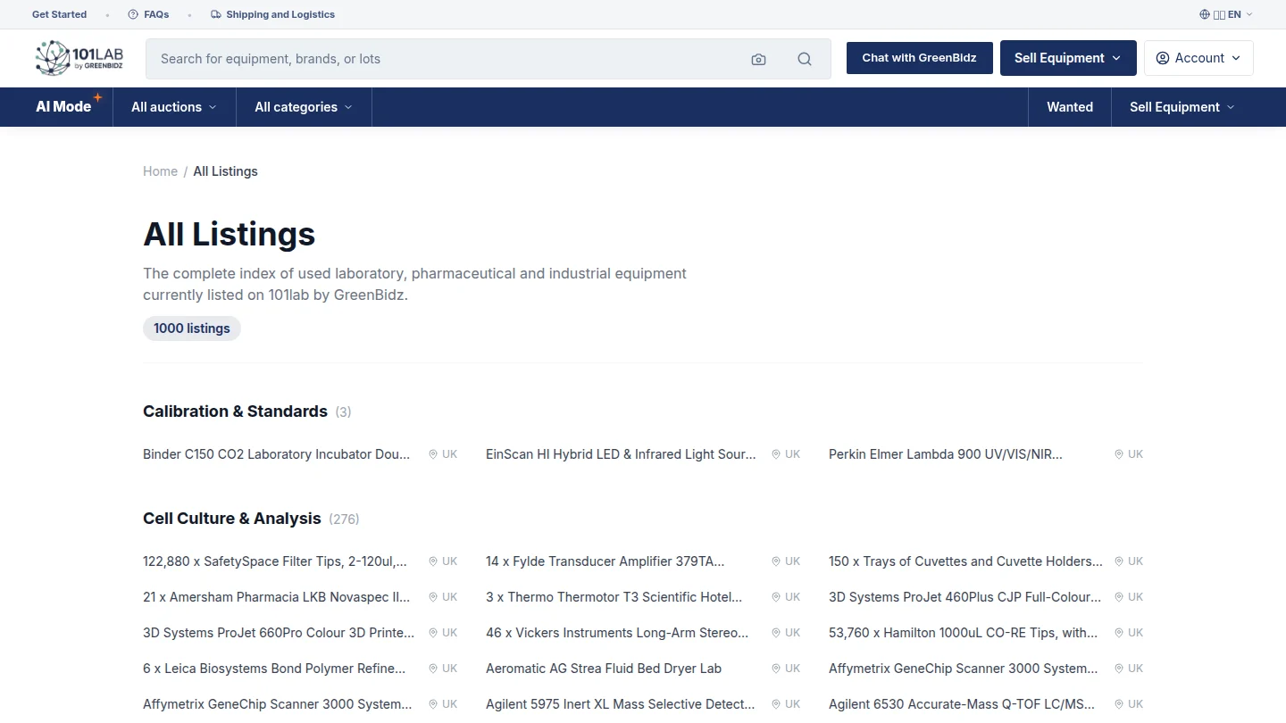Click location pin beside Hamilton 1000uL Tips

(x=1119, y=633)
